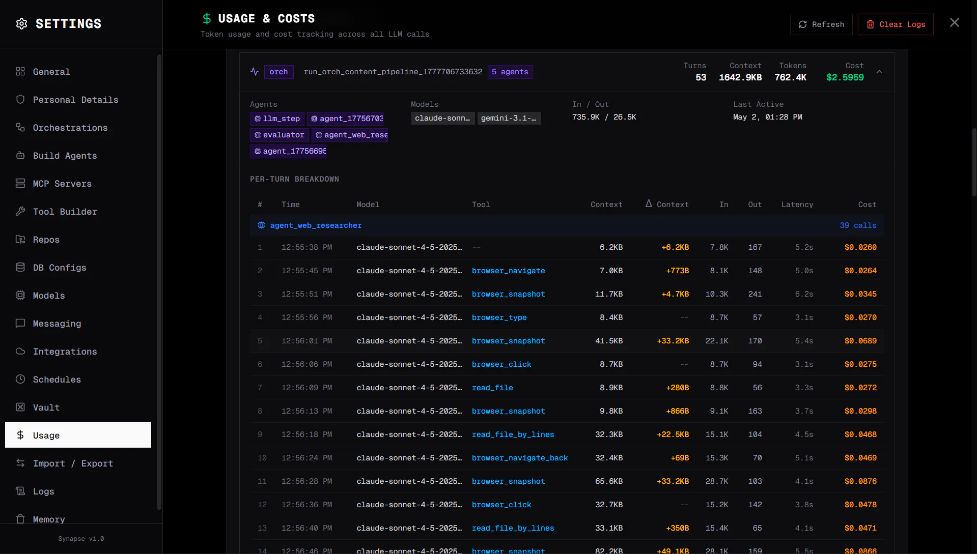Click the '39 calls' count
This screenshot has width=977, height=554.
858,225
